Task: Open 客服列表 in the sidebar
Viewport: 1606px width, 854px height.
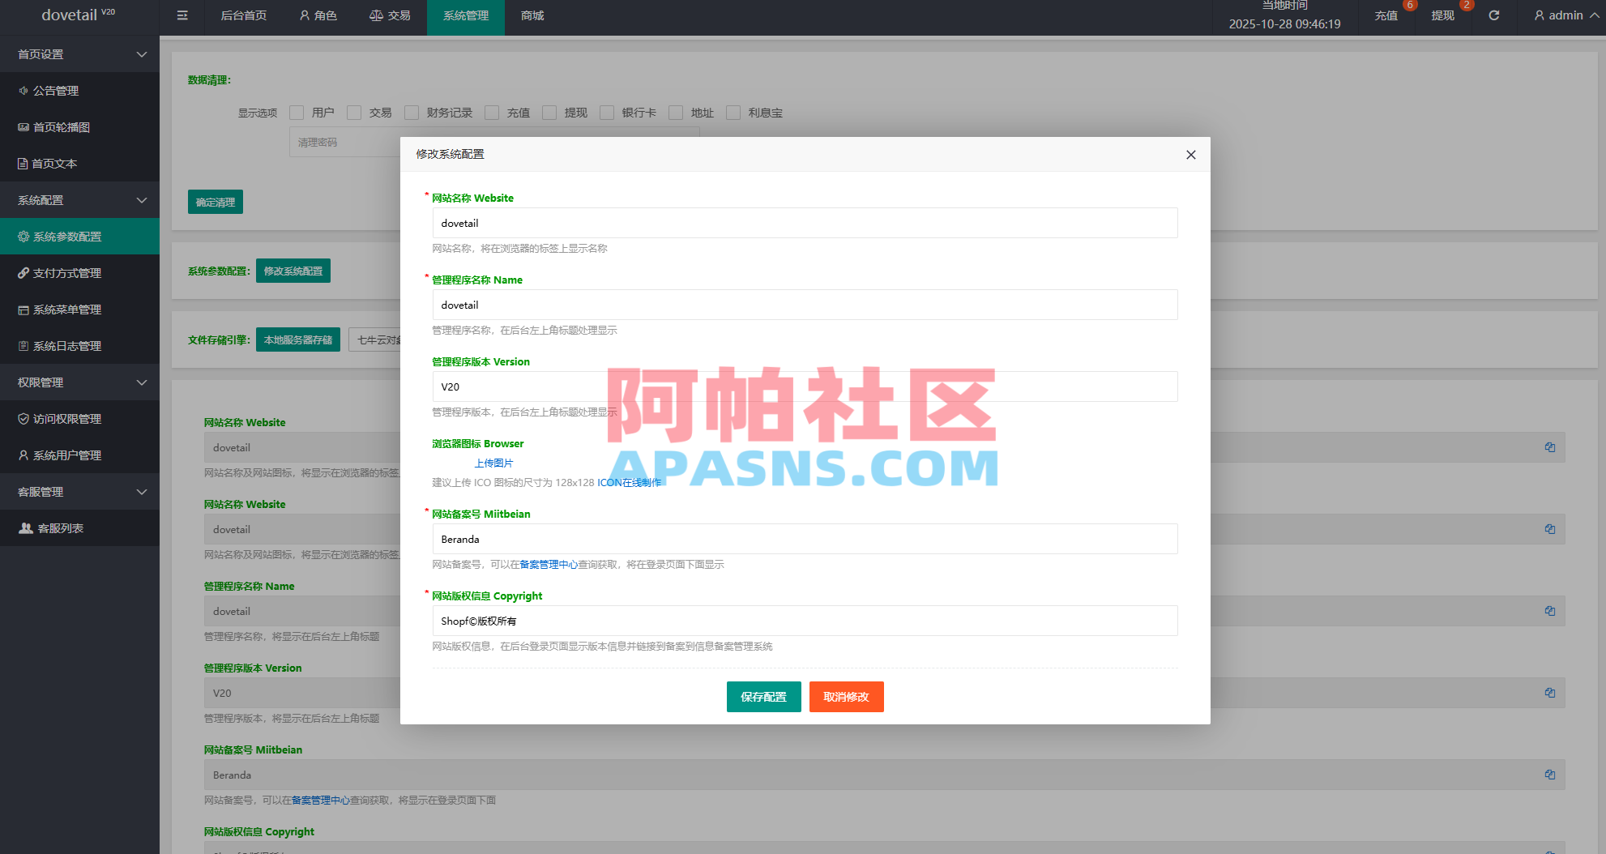Action: [79, 528]
